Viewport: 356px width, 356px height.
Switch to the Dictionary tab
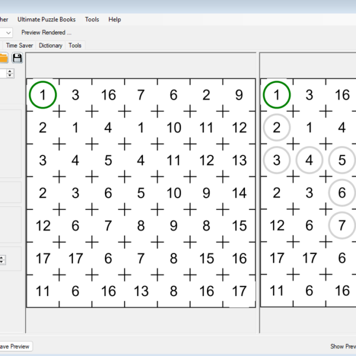pos(50,45)
